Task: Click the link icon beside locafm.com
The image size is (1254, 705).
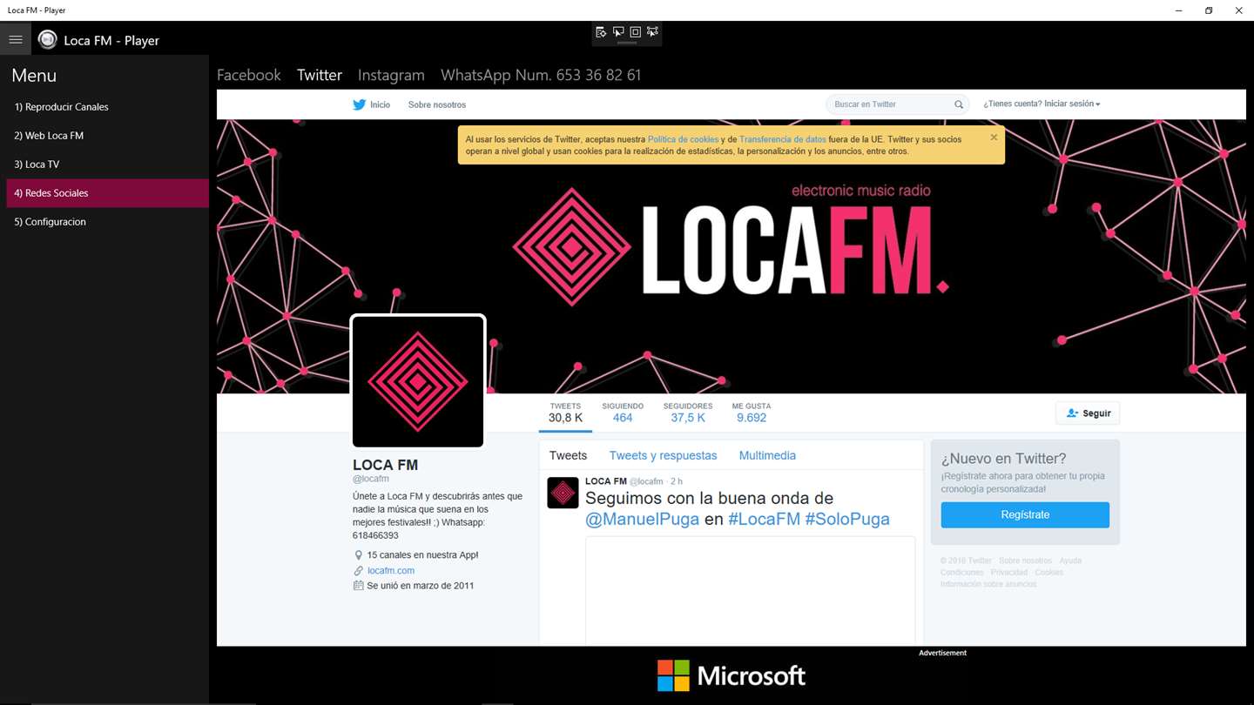Action: (x=358, y=571)
